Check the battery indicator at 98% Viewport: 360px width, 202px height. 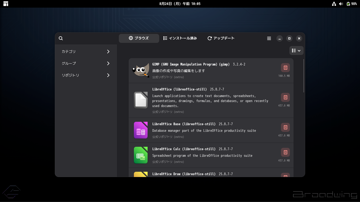pyautogui.click(x=352, y=4)
